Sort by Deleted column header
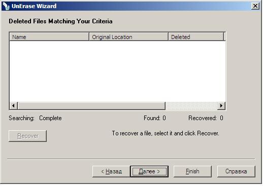The height and width of the screenshot is (186, 263). (x=196, y=37)
